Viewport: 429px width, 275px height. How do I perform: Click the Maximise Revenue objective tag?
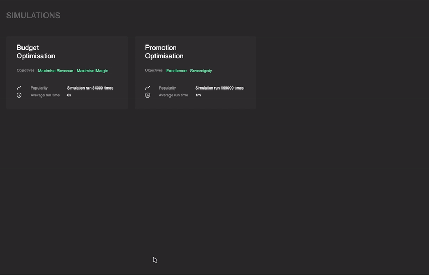click(56, 71)
